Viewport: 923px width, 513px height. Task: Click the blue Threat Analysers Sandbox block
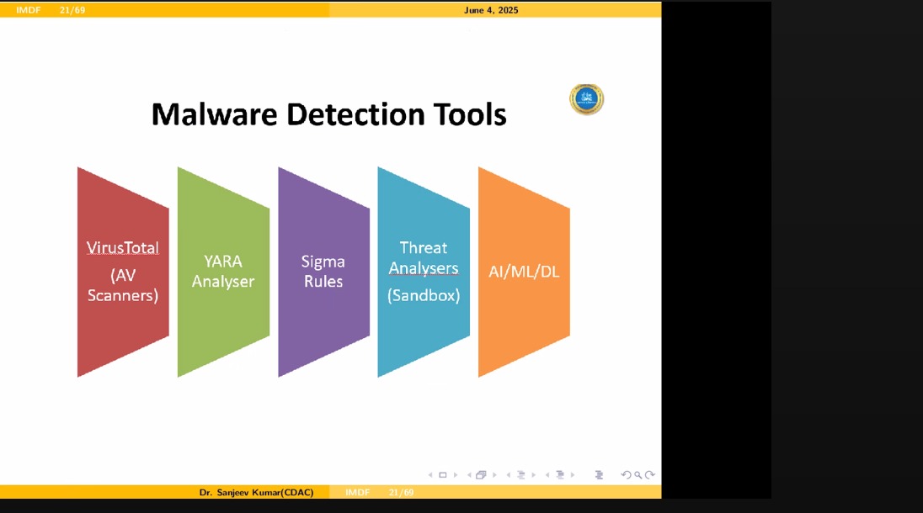pyautogui.click(x=424, y=272)
